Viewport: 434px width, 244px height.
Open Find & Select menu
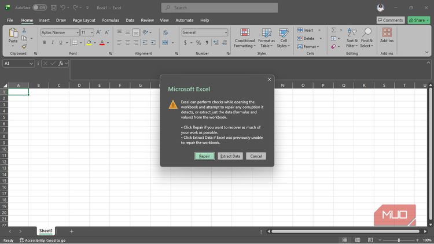coord(367,38)
